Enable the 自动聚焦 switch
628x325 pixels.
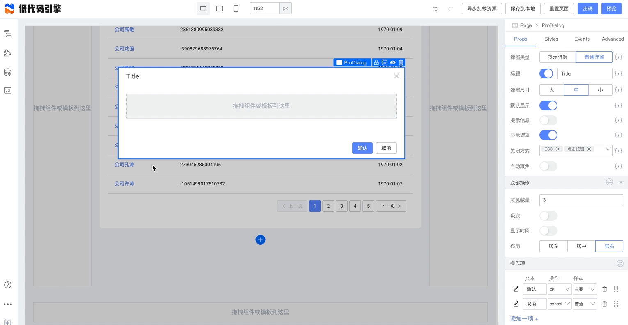(x=548, y=166)
